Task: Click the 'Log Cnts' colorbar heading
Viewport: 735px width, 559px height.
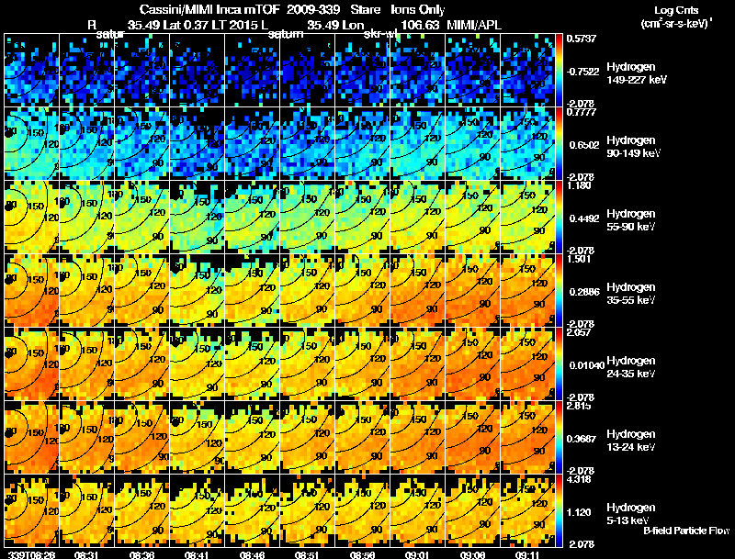Action: [676, 10]
